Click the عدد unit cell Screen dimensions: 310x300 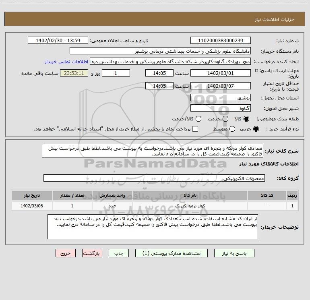click(x=112, y=206)
